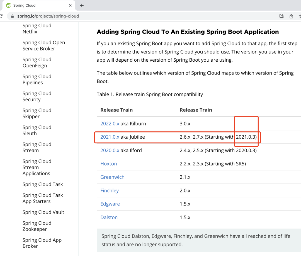301x256 pixels.
Task: Open the 2021.0.x release train link
Action: (110, 137)
